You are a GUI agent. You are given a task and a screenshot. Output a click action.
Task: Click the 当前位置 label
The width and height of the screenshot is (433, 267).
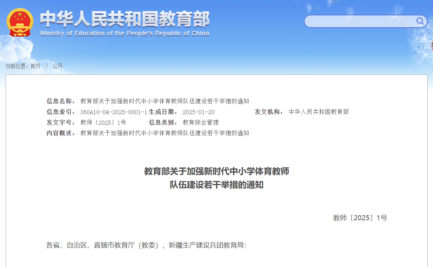click(x=16, y=66)
